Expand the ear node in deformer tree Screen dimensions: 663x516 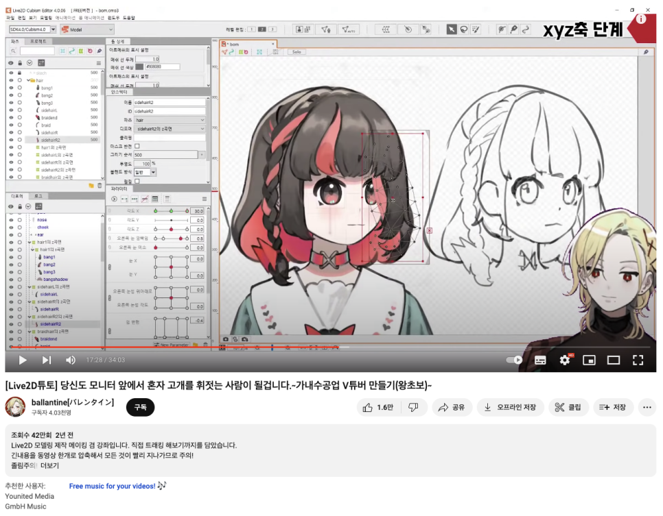coord(31,235)
